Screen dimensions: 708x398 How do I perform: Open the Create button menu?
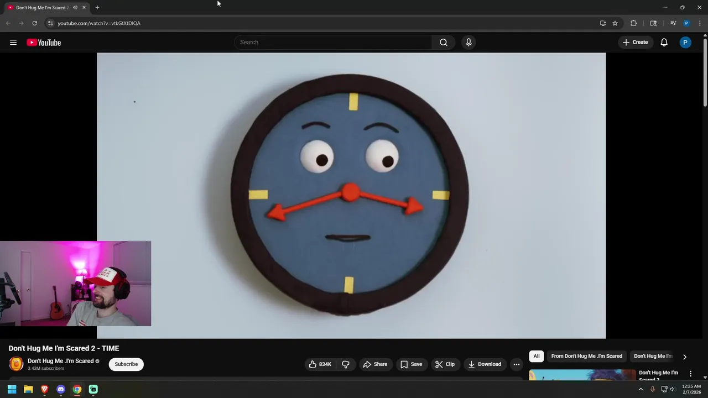click(x=635, y=42)
